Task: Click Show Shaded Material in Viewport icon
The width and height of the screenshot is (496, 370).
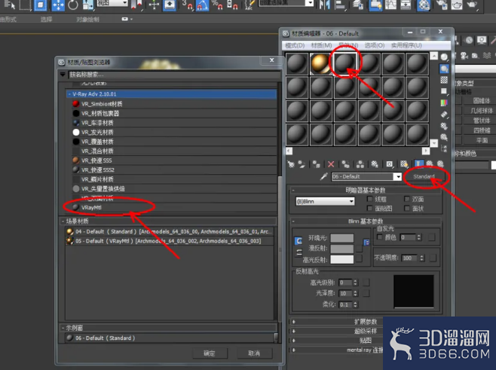Action: [404, 164]
